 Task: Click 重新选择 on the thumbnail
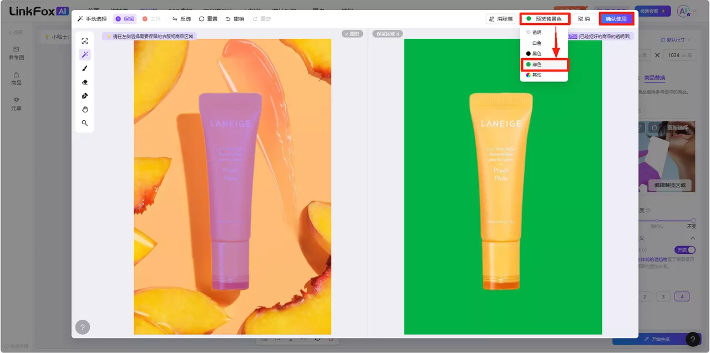677,127
